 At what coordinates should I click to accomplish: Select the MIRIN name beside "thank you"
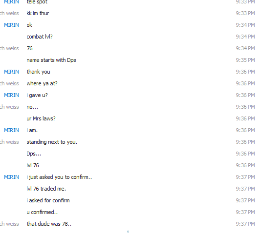(11, 72)
